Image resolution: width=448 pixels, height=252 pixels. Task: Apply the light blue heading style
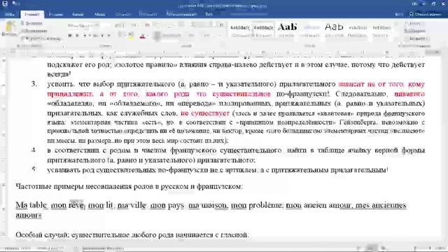[x=311, y=30]
